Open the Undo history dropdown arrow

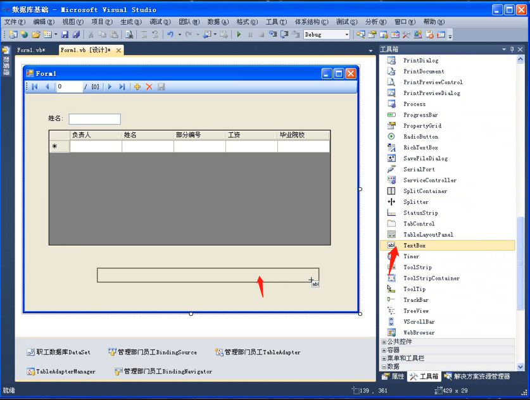coord(179,34)
